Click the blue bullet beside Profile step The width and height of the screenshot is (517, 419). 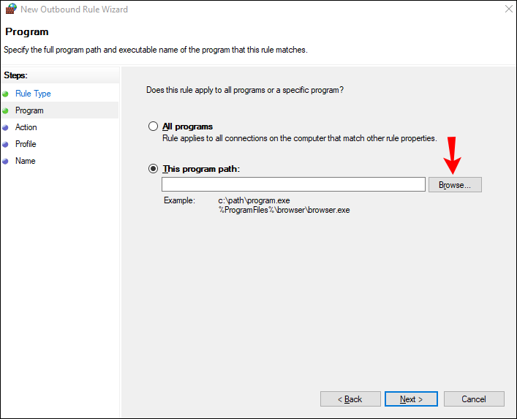click(6, 144)
